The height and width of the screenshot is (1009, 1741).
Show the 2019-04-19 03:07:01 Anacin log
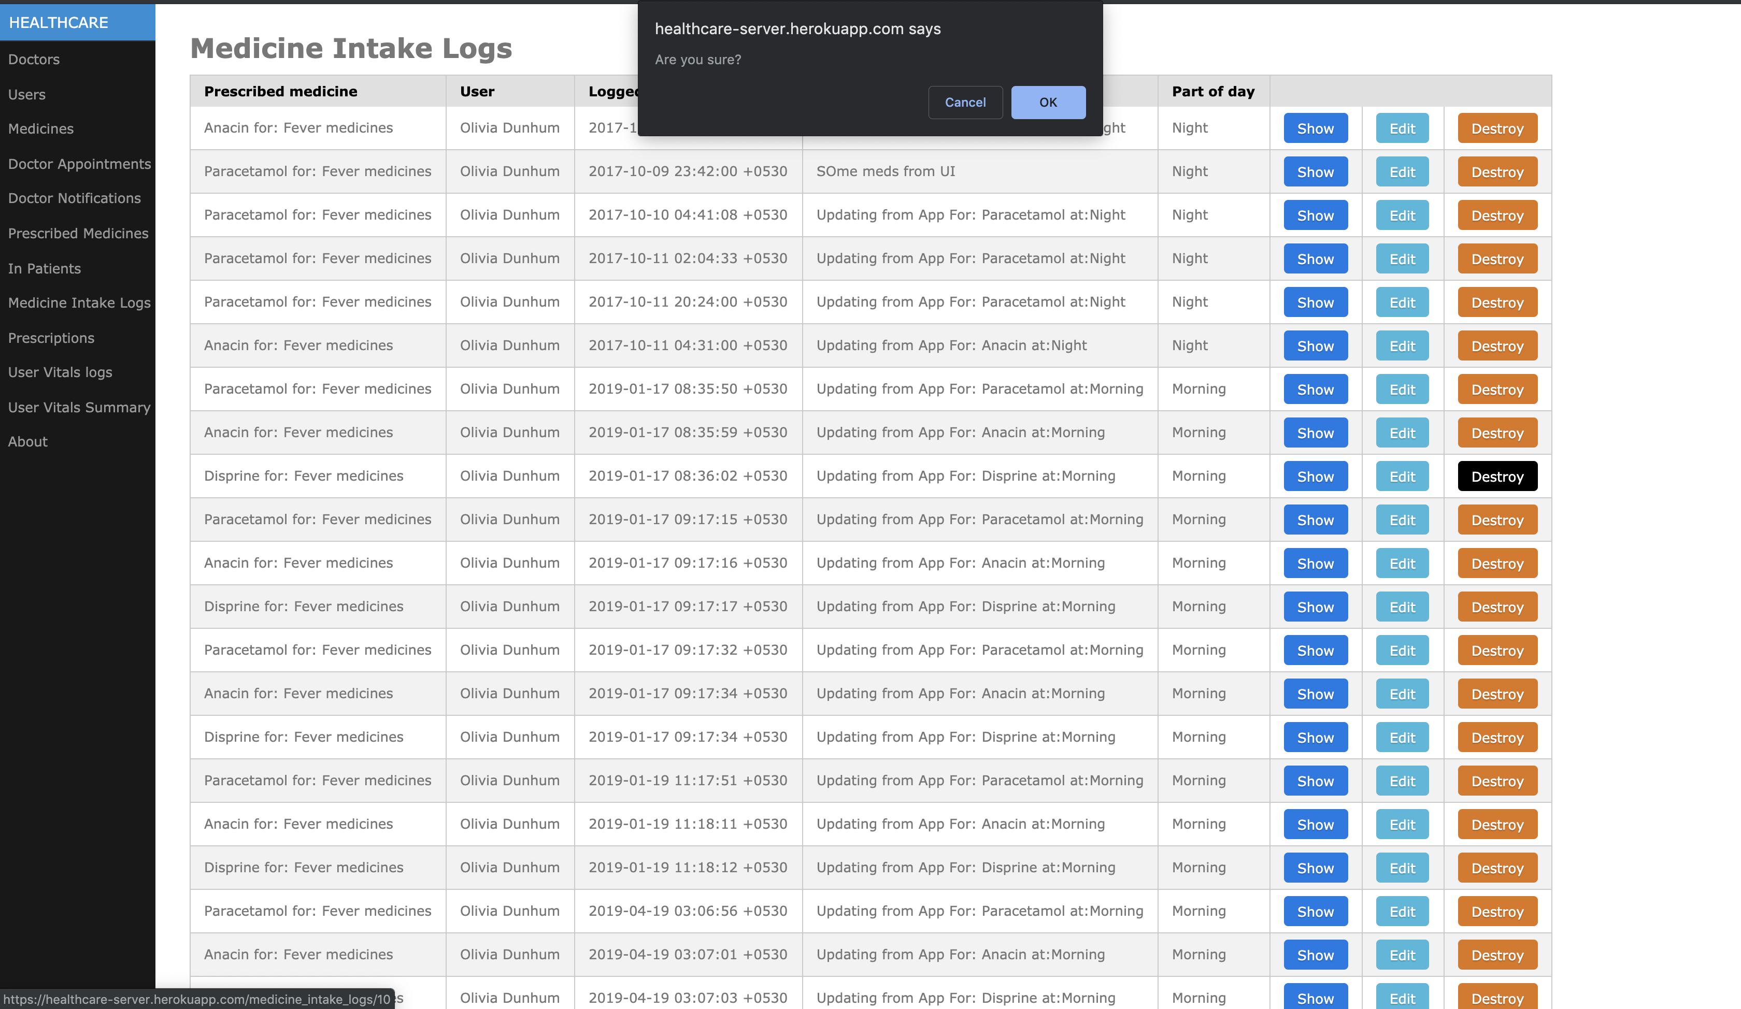(x=1315, y=955)
